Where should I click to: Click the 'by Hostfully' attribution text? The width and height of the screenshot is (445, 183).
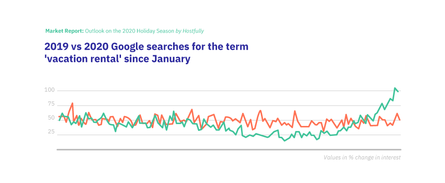click(189, 31)
